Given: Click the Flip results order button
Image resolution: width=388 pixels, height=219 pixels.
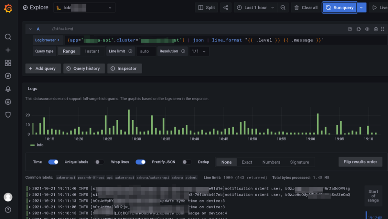Looking at the screenshot, I should pyautogui.click(x=360, y=162).
